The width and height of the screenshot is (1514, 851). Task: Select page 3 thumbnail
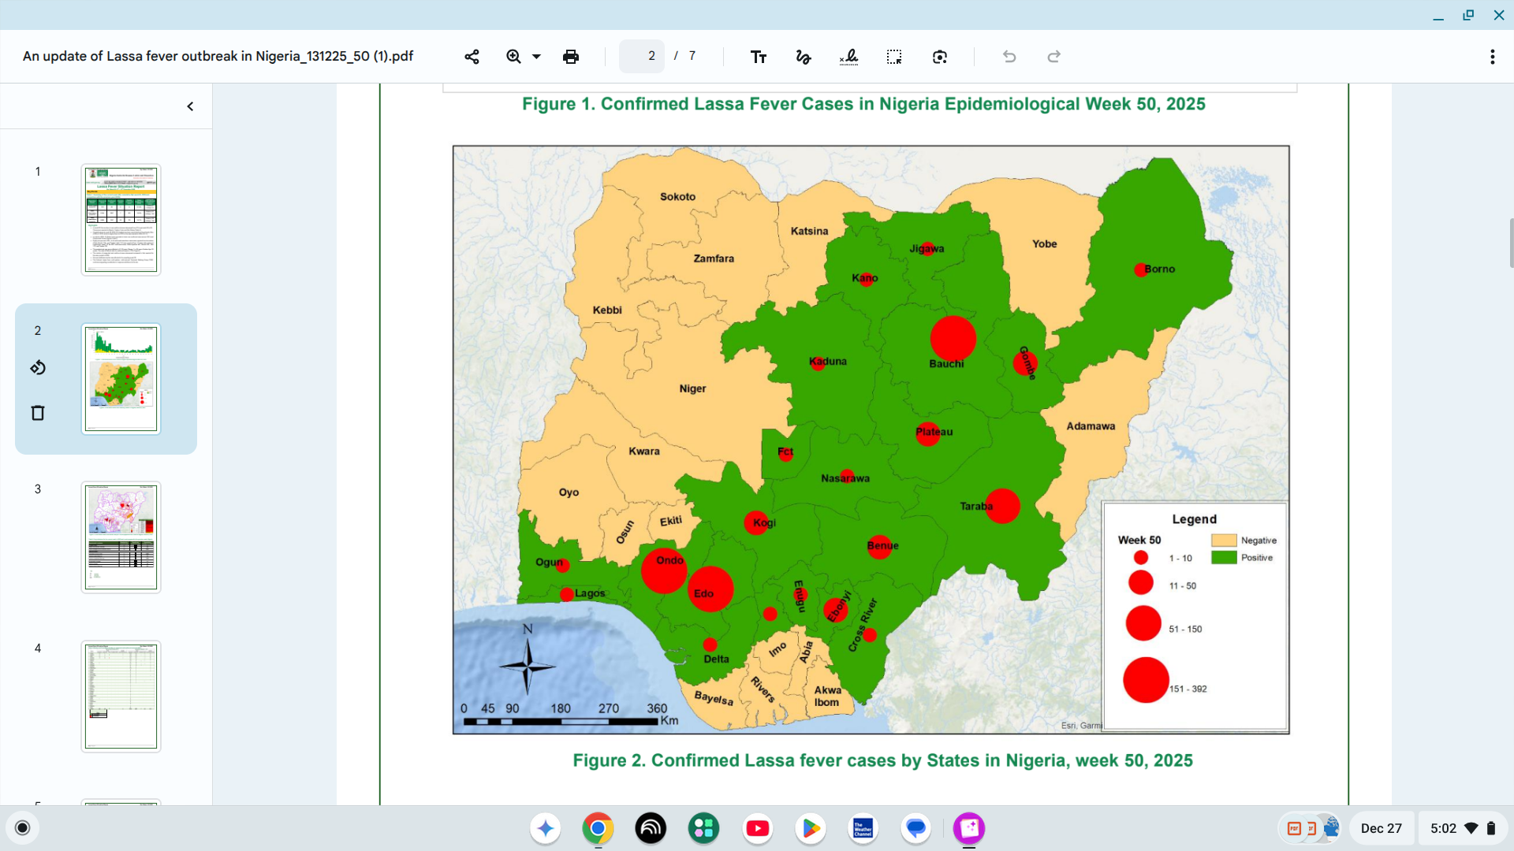click(x=121, y=537)
